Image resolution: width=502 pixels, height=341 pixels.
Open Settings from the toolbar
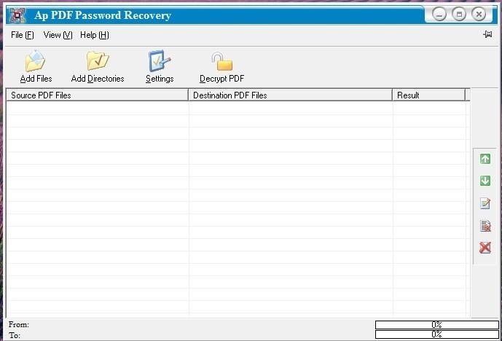tap(160, 66)
